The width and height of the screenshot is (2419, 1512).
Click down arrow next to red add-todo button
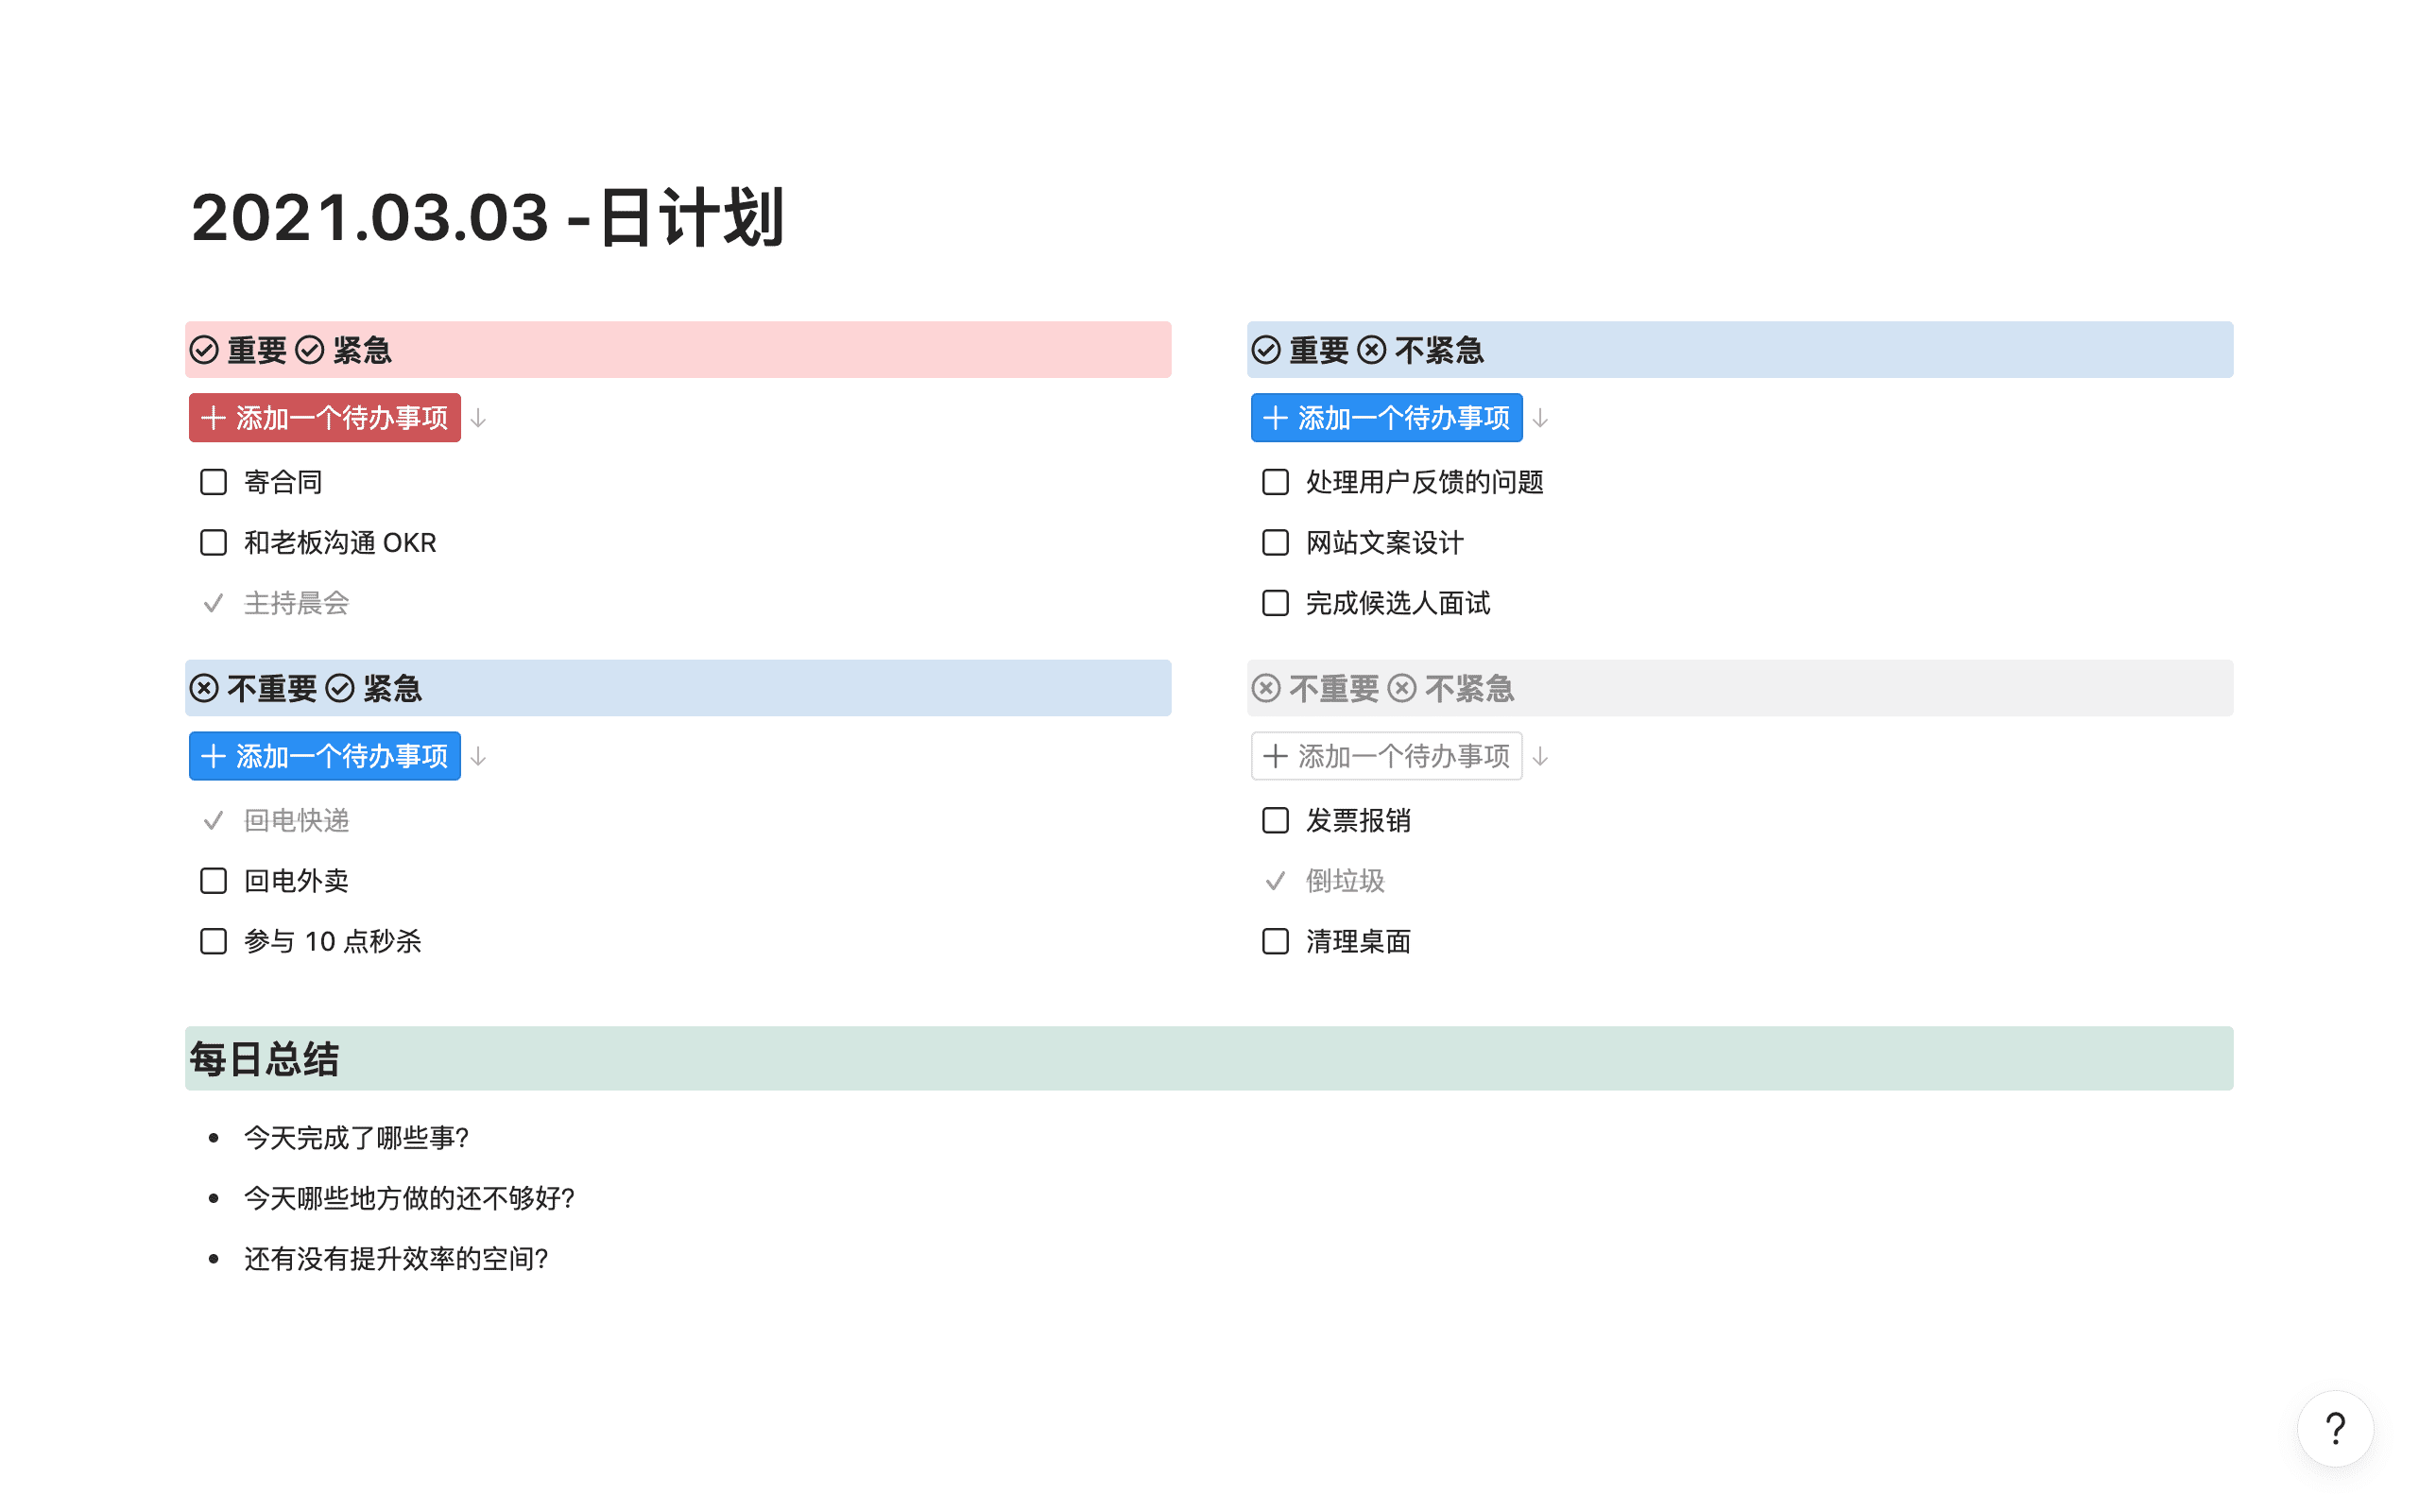(479, 418)
